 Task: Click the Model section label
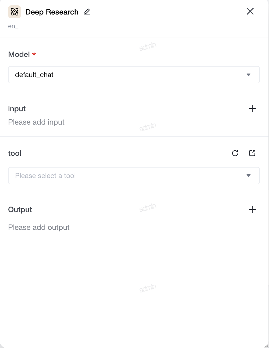(x=19, y=55)
